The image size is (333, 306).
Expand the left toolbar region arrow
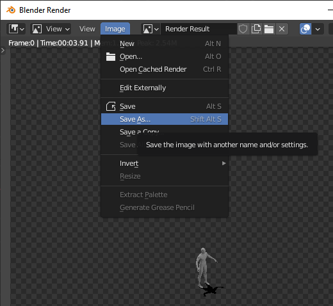point(3,51)
